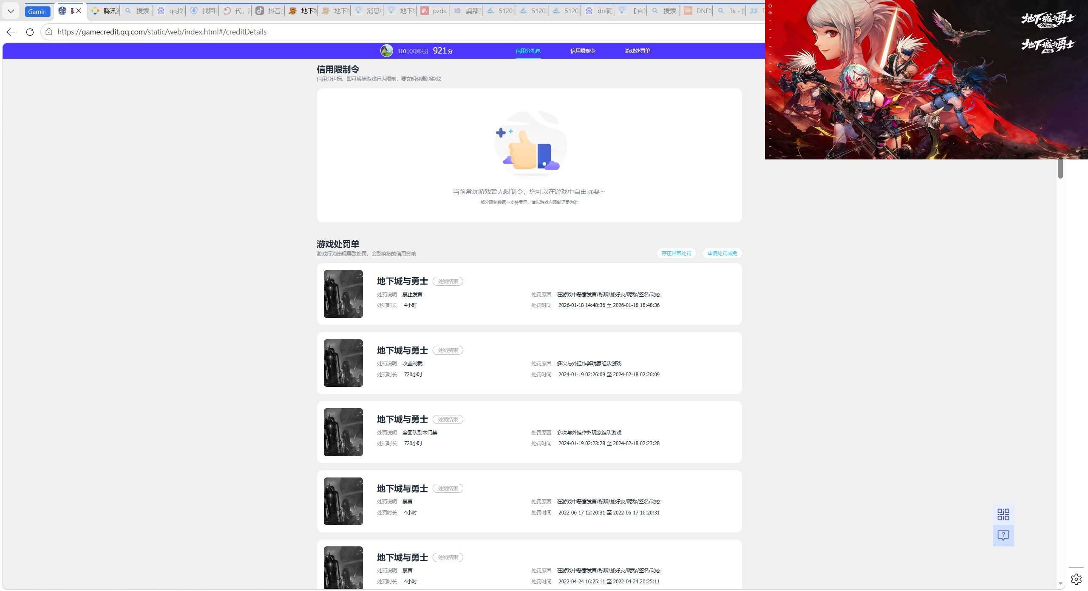Open the settings gear icon
Viewport: 1088px width, 591px height.
pyautogui.click(x=1076, y=579)
